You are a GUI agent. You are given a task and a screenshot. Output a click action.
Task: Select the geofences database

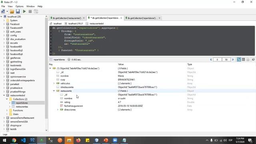click(15, 58)
